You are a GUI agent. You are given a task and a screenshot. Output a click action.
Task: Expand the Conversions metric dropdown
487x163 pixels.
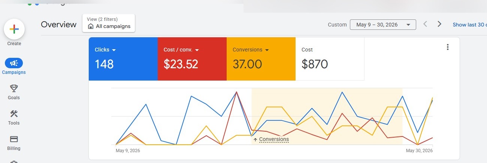(x=267, y=50)
